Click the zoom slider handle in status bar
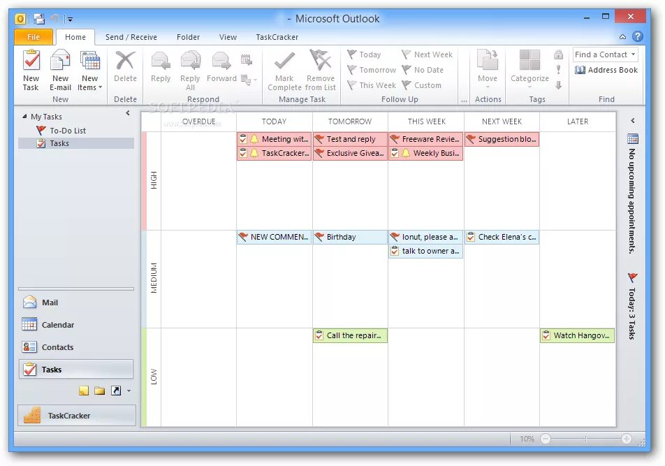665x466 pixels. coord(585,439)
